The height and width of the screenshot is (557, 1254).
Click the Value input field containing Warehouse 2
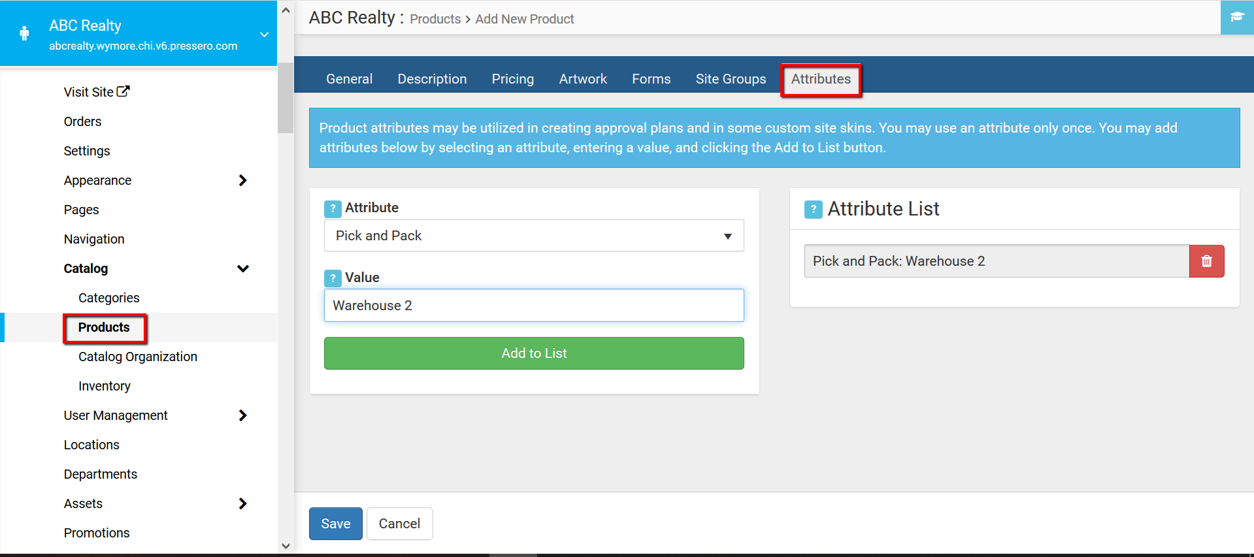(x=534, y=306)
